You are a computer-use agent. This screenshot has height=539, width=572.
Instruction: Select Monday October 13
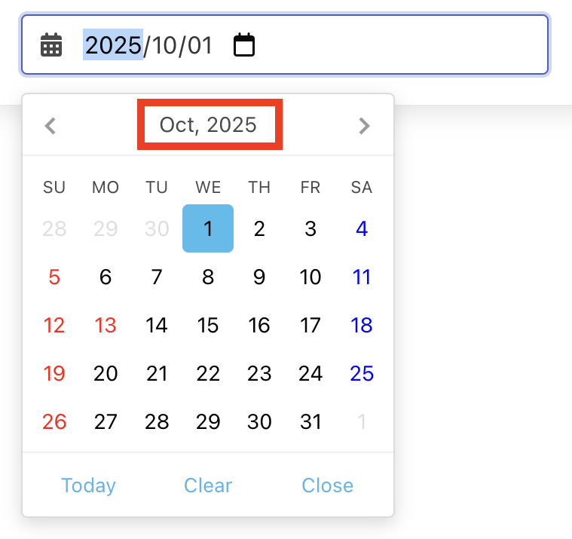click(106, 325)
